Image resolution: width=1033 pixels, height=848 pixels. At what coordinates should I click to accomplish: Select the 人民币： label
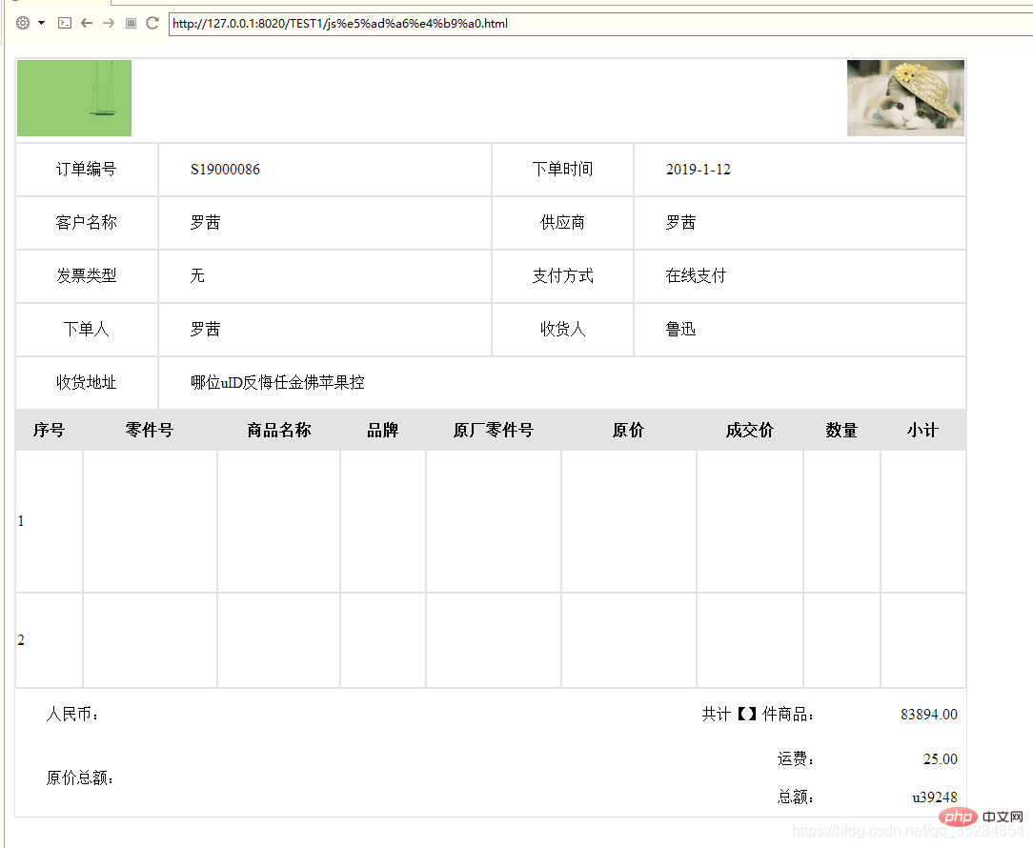[x=71, y=715]
